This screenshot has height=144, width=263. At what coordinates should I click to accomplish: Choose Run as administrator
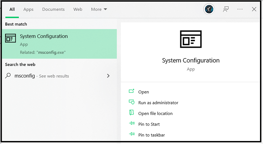[x=158, y=103]
